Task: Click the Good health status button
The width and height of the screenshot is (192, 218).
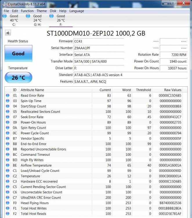Action: pyautogui.click(x=19, y=53)
